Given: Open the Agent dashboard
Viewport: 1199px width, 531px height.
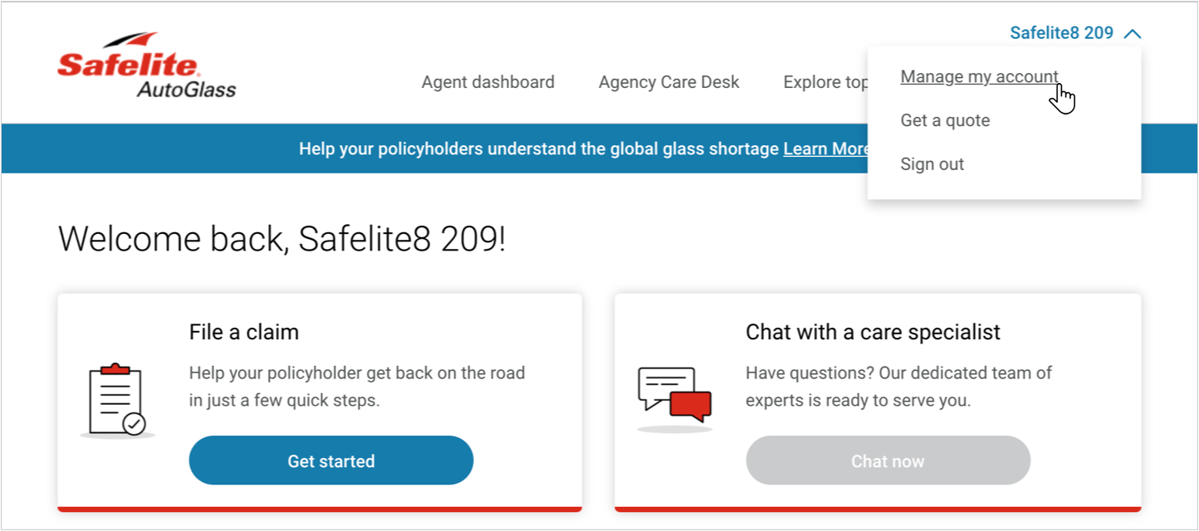Looking at the screenshot, I should [487, 81].
